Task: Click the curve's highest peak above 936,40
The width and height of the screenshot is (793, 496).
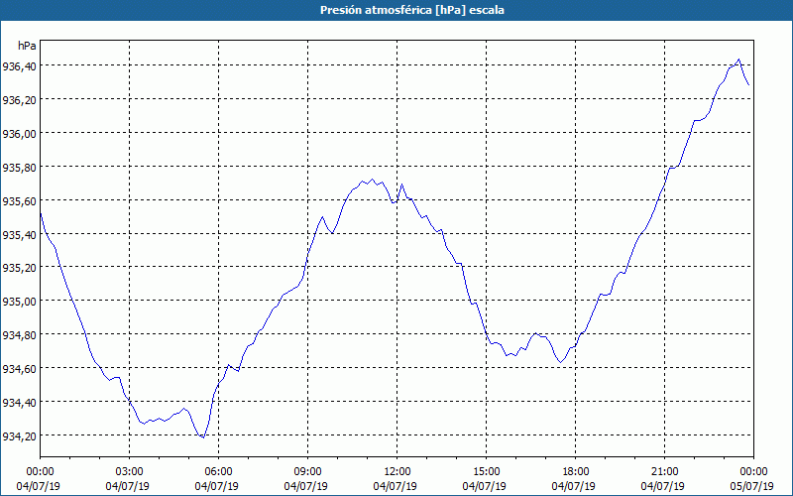Action: [x=738, y=60]
